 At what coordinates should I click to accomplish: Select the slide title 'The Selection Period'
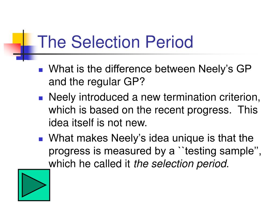point(115,42)
